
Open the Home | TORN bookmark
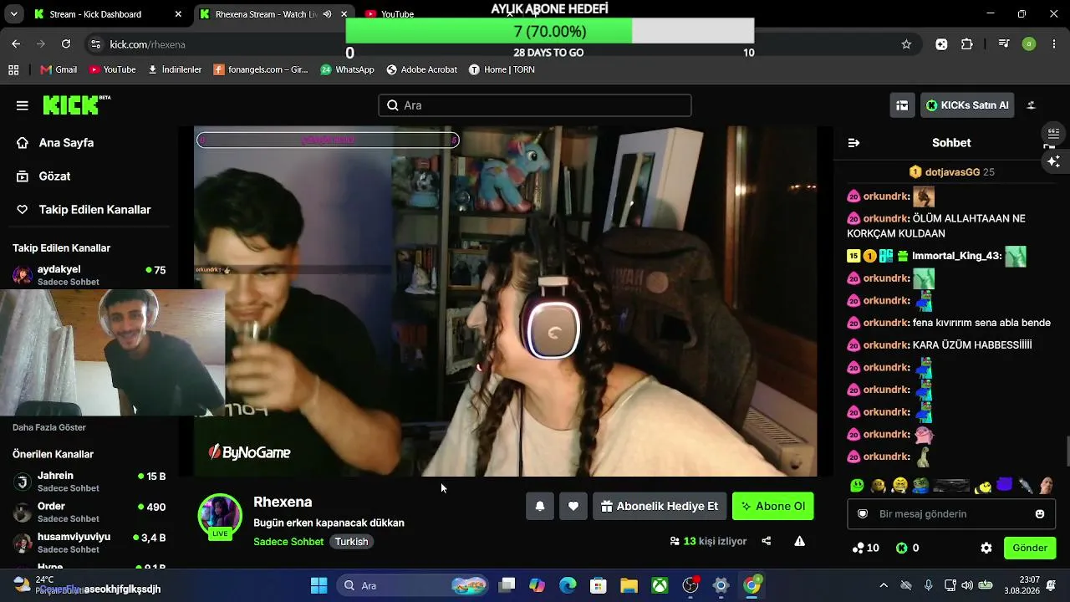click(502, 69)
